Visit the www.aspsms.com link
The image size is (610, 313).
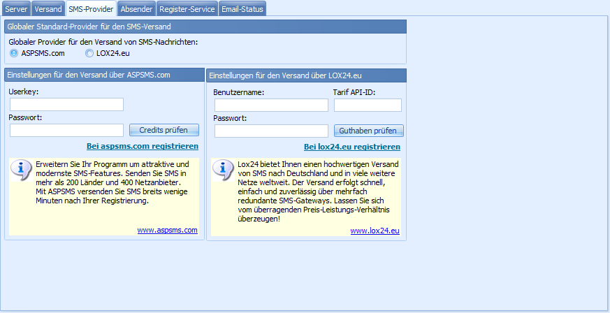(167, 230)
